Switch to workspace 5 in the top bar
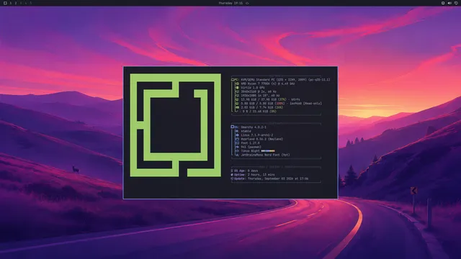This screenshot has height=259, width=461. (x=30, y=3)
